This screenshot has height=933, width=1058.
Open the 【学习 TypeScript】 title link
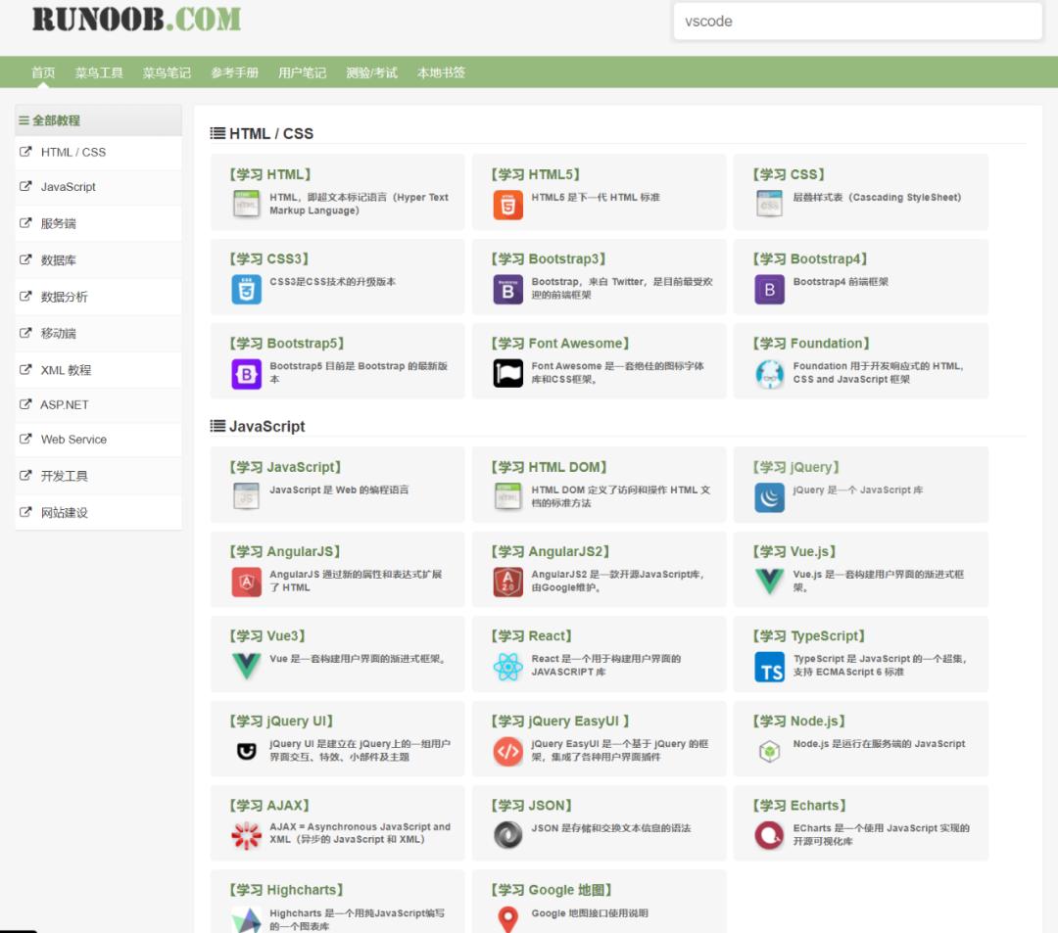pos(809,635)
